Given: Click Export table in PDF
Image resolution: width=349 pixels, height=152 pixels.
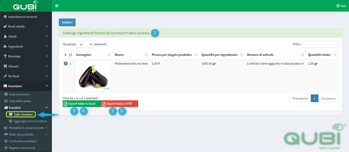Looking at the screenshot, I should (x=119, y=104).
